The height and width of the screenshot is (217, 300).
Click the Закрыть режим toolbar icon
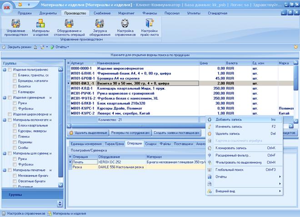[4, 47]
